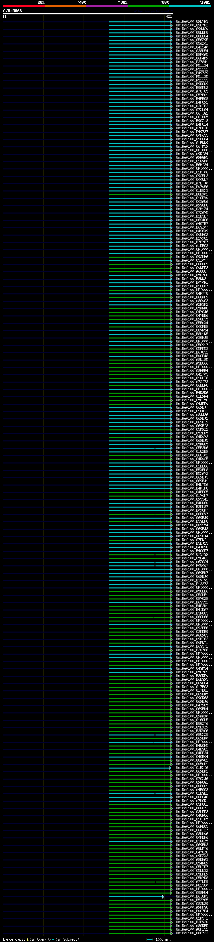Select UniRef100_P0C7P4 hit
Image resolution: width=214 pixels, height=942 pixels.
(x=192, y=911)
